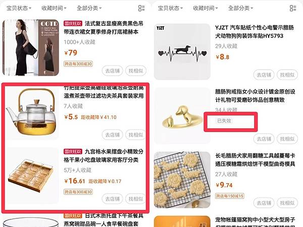Open 收藏时间 filter in right panel
Screen dimensions: 303x227
pos(206,8)
